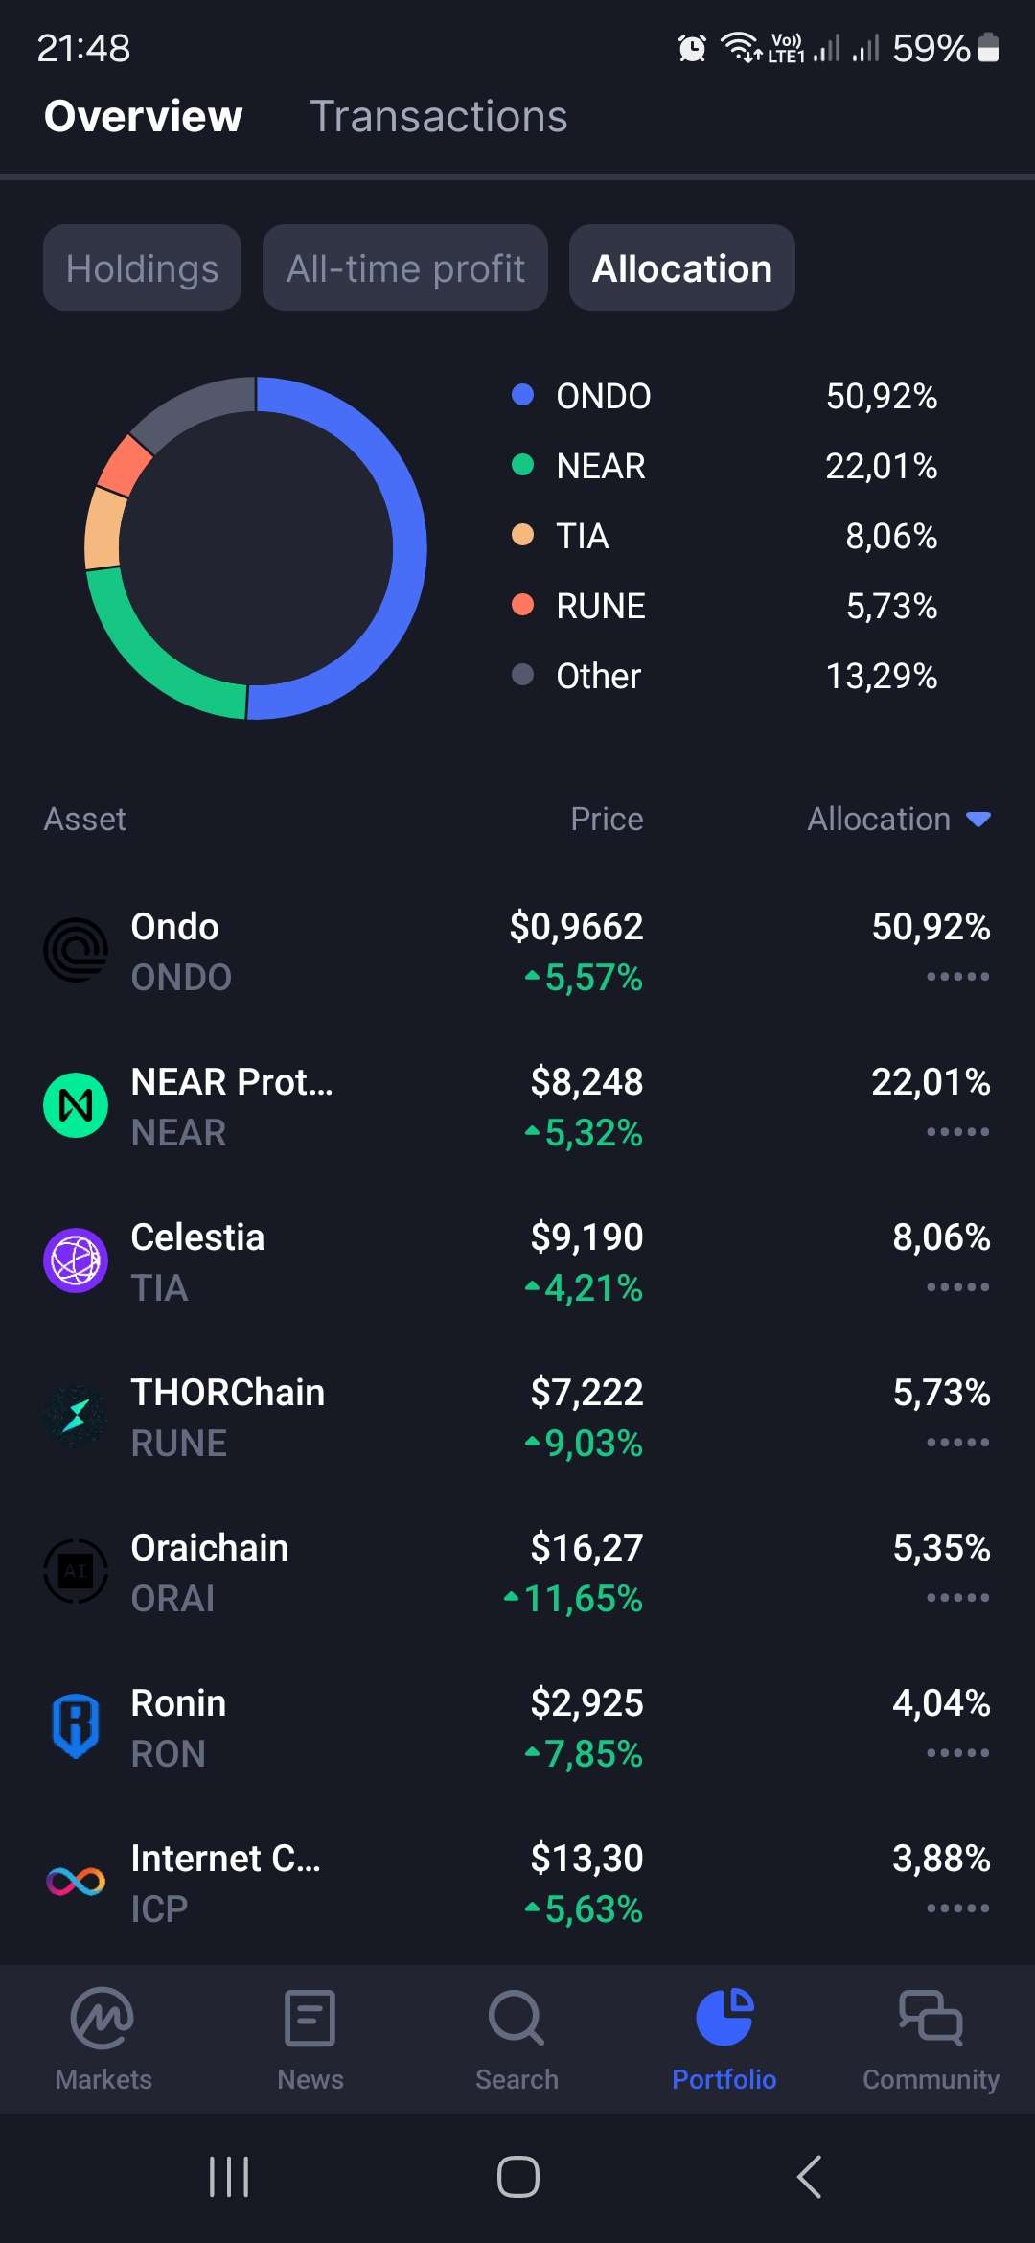The image size is (1035, 2243).
Task: Toggle Allocation column sort arrow
Action: tap(978, 820)
